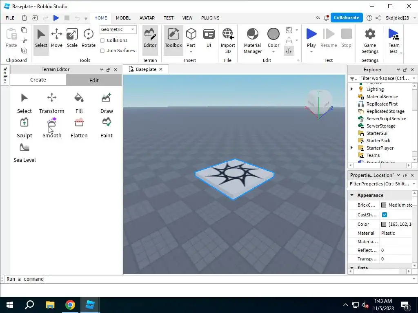The height and width of the screenshot is (313, 418).
Task: Select ServerScriptService in Explorer
Action: [x=386, y=119]
